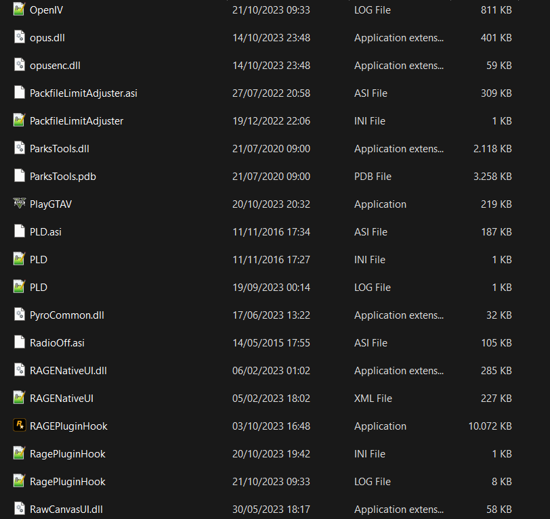Image resolution: width=550 pixels, height=519 pixels.
Task: Click the PLD LOG file icon
Action: pos(19,287)
